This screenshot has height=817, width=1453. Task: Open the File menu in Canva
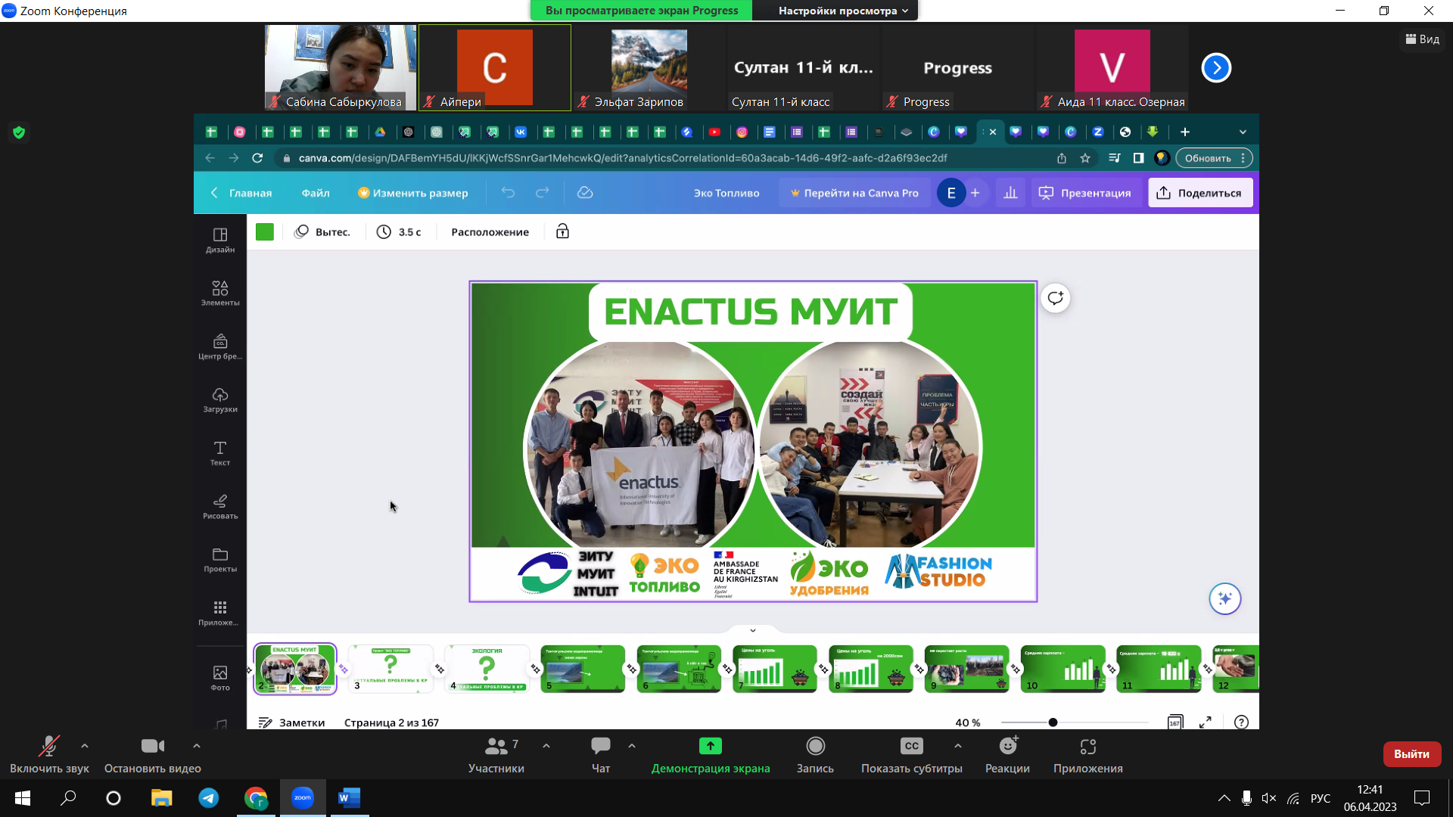tap(316, 193)
